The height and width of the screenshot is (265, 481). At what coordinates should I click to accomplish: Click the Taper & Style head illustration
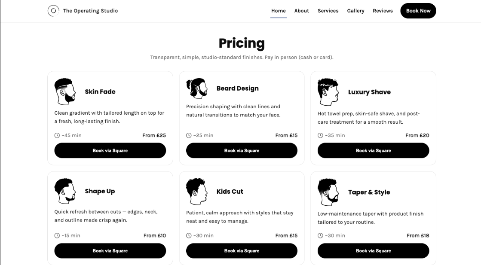[328, 192]
